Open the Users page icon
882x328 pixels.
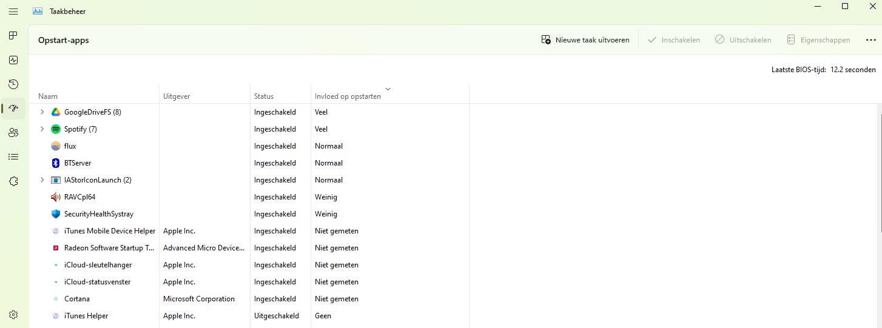[x=13, y=133]
